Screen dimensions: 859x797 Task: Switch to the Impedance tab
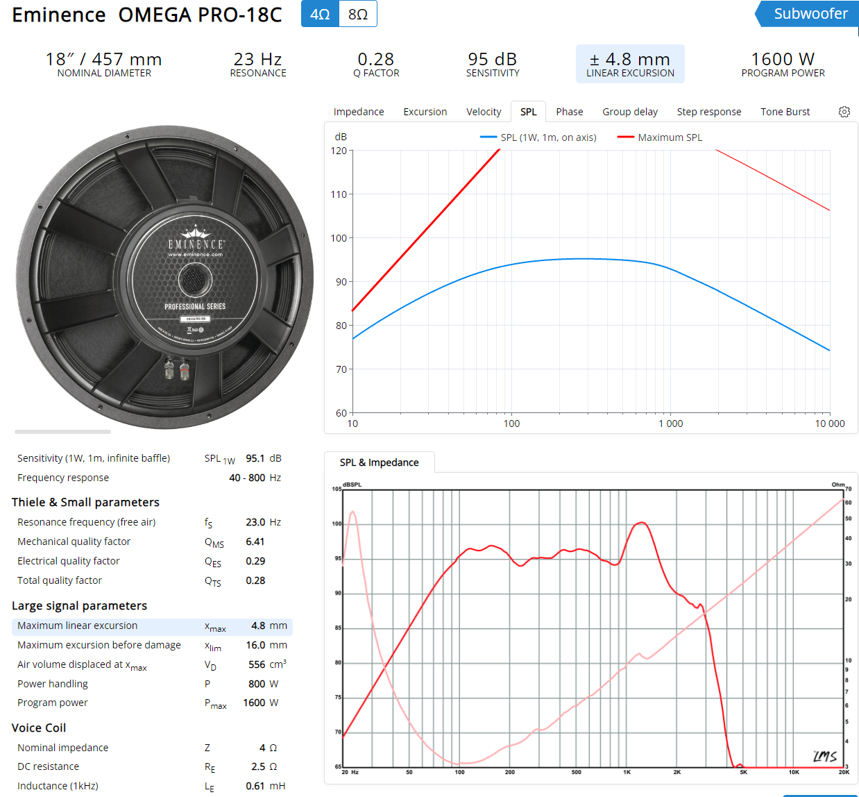(359, 112)
